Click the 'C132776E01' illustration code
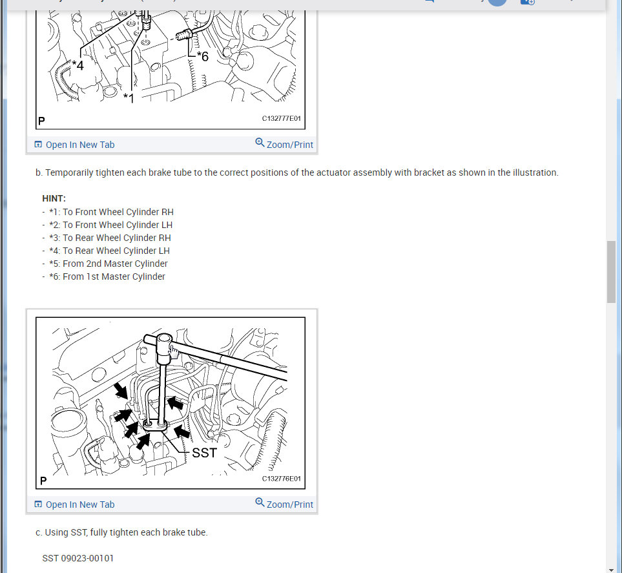 pos(281,479)
